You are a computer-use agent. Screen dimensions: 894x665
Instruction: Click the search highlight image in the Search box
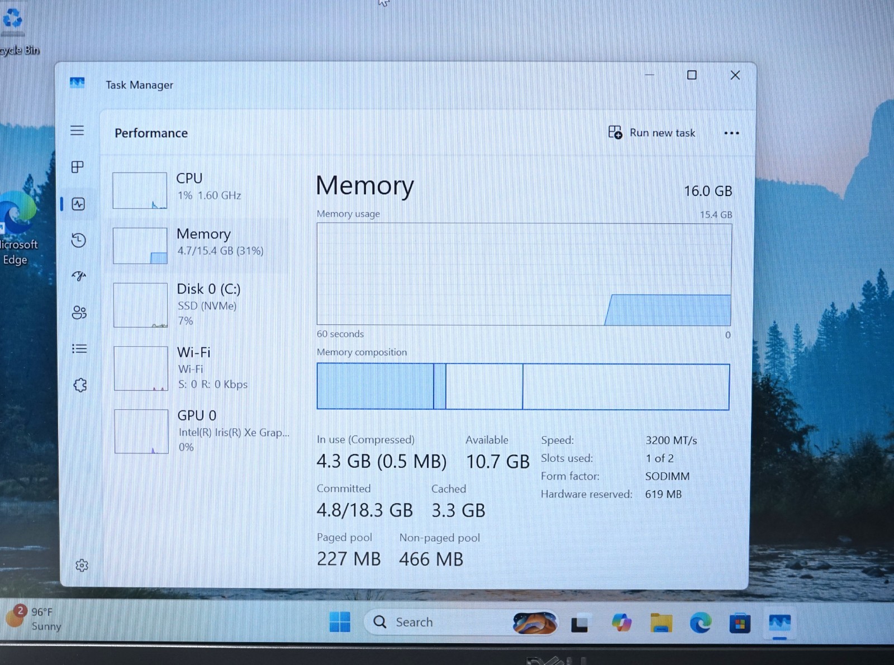click(535, 623)
